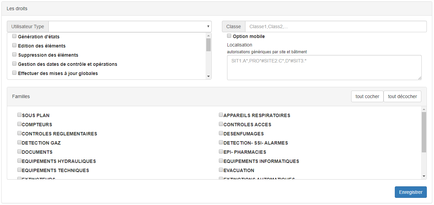Image resolution: width=434 pixels, height=205 pixels.
Task: Tick CONTROLES REGLEMENTAIRES checkbox
Action: (19, 133)
